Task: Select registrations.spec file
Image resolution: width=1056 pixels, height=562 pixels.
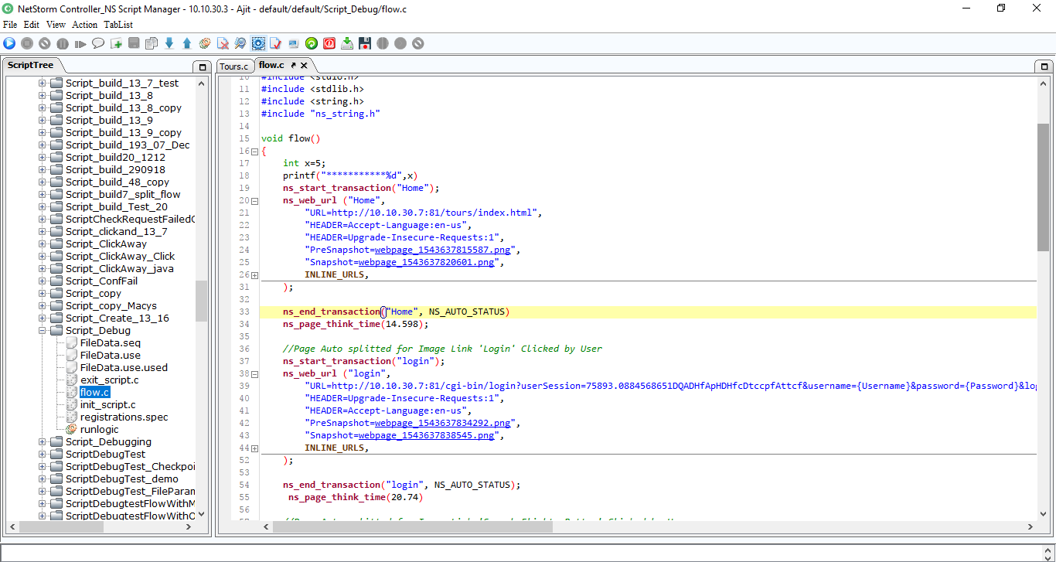Action: [x=124, y=417]
